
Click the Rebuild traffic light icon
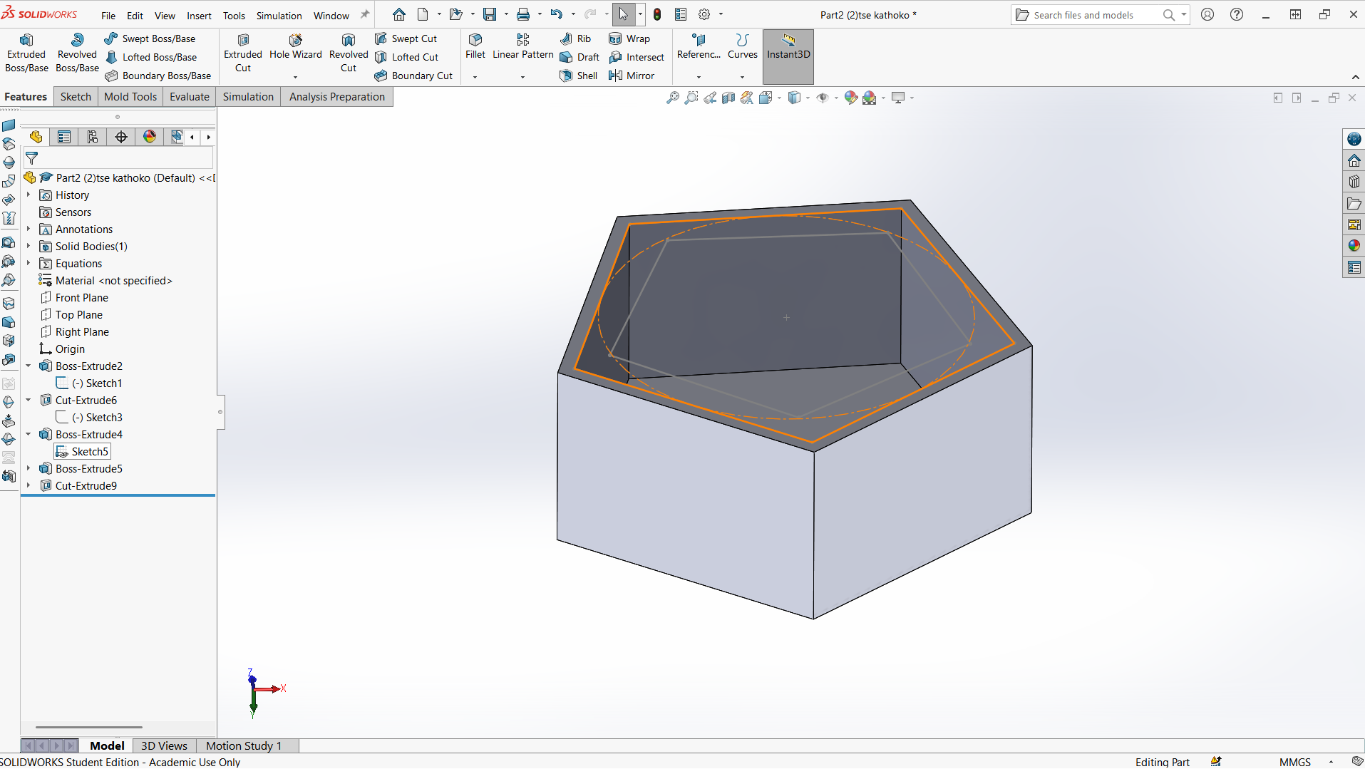(x=657, y=14)
